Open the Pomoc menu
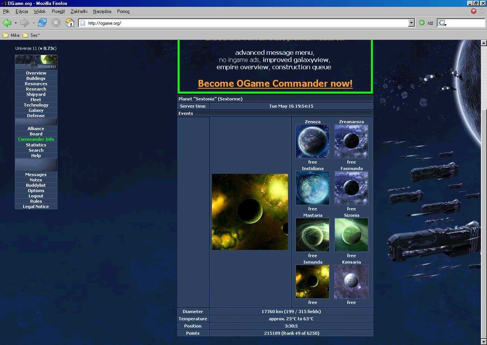This screenshot has height=345, width=487. pyautogui.click(x=124, y=11)
